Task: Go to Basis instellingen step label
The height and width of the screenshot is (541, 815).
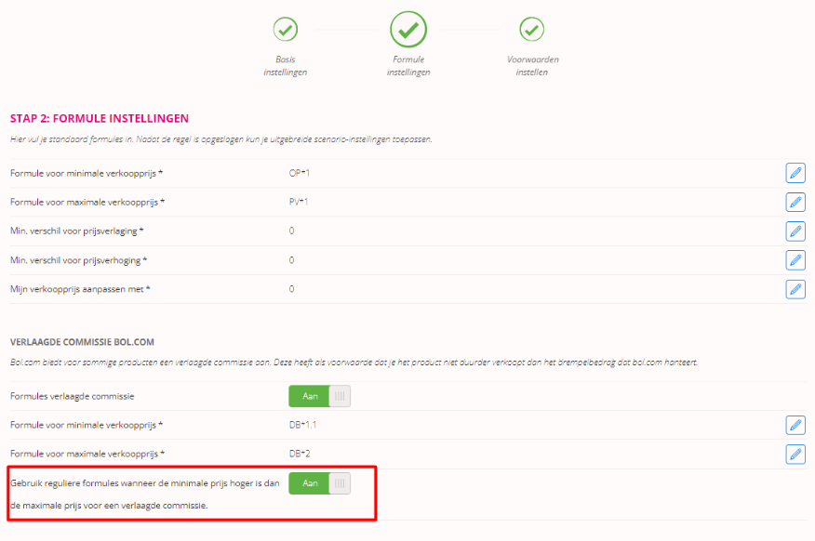Action: (x=286, y=66)
